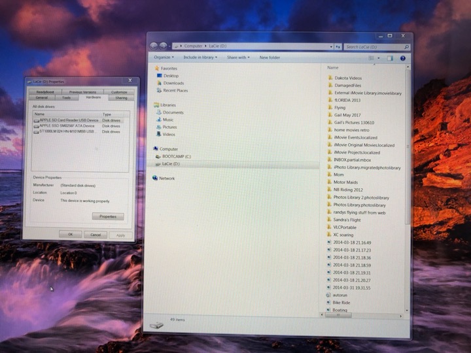Image resolution: width=471 pixels, height=353 pixels.
Task: Click the Name column header in file list
Action: click(x=333, y=68)
